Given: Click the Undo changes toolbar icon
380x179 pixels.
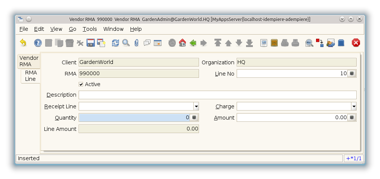Looking at the screenshot, I should coord(23,43).
